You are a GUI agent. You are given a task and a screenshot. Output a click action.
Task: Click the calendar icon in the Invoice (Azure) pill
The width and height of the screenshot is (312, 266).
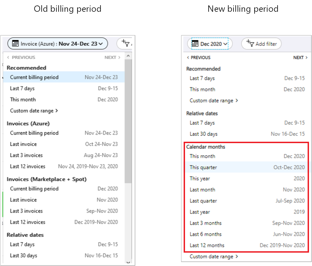click(15, 43)
